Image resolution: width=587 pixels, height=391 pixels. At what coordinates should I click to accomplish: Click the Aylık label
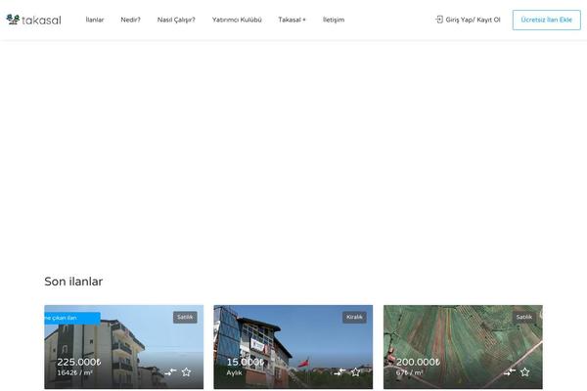tap(235, 373)
